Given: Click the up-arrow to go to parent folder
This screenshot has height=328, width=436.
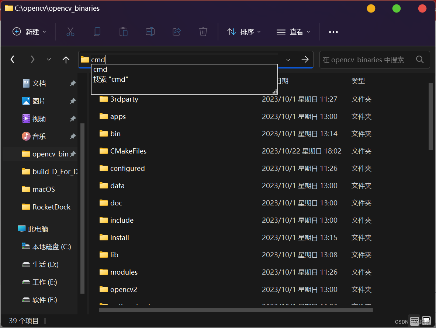Looking at the screenshot, I should [66, 59].
